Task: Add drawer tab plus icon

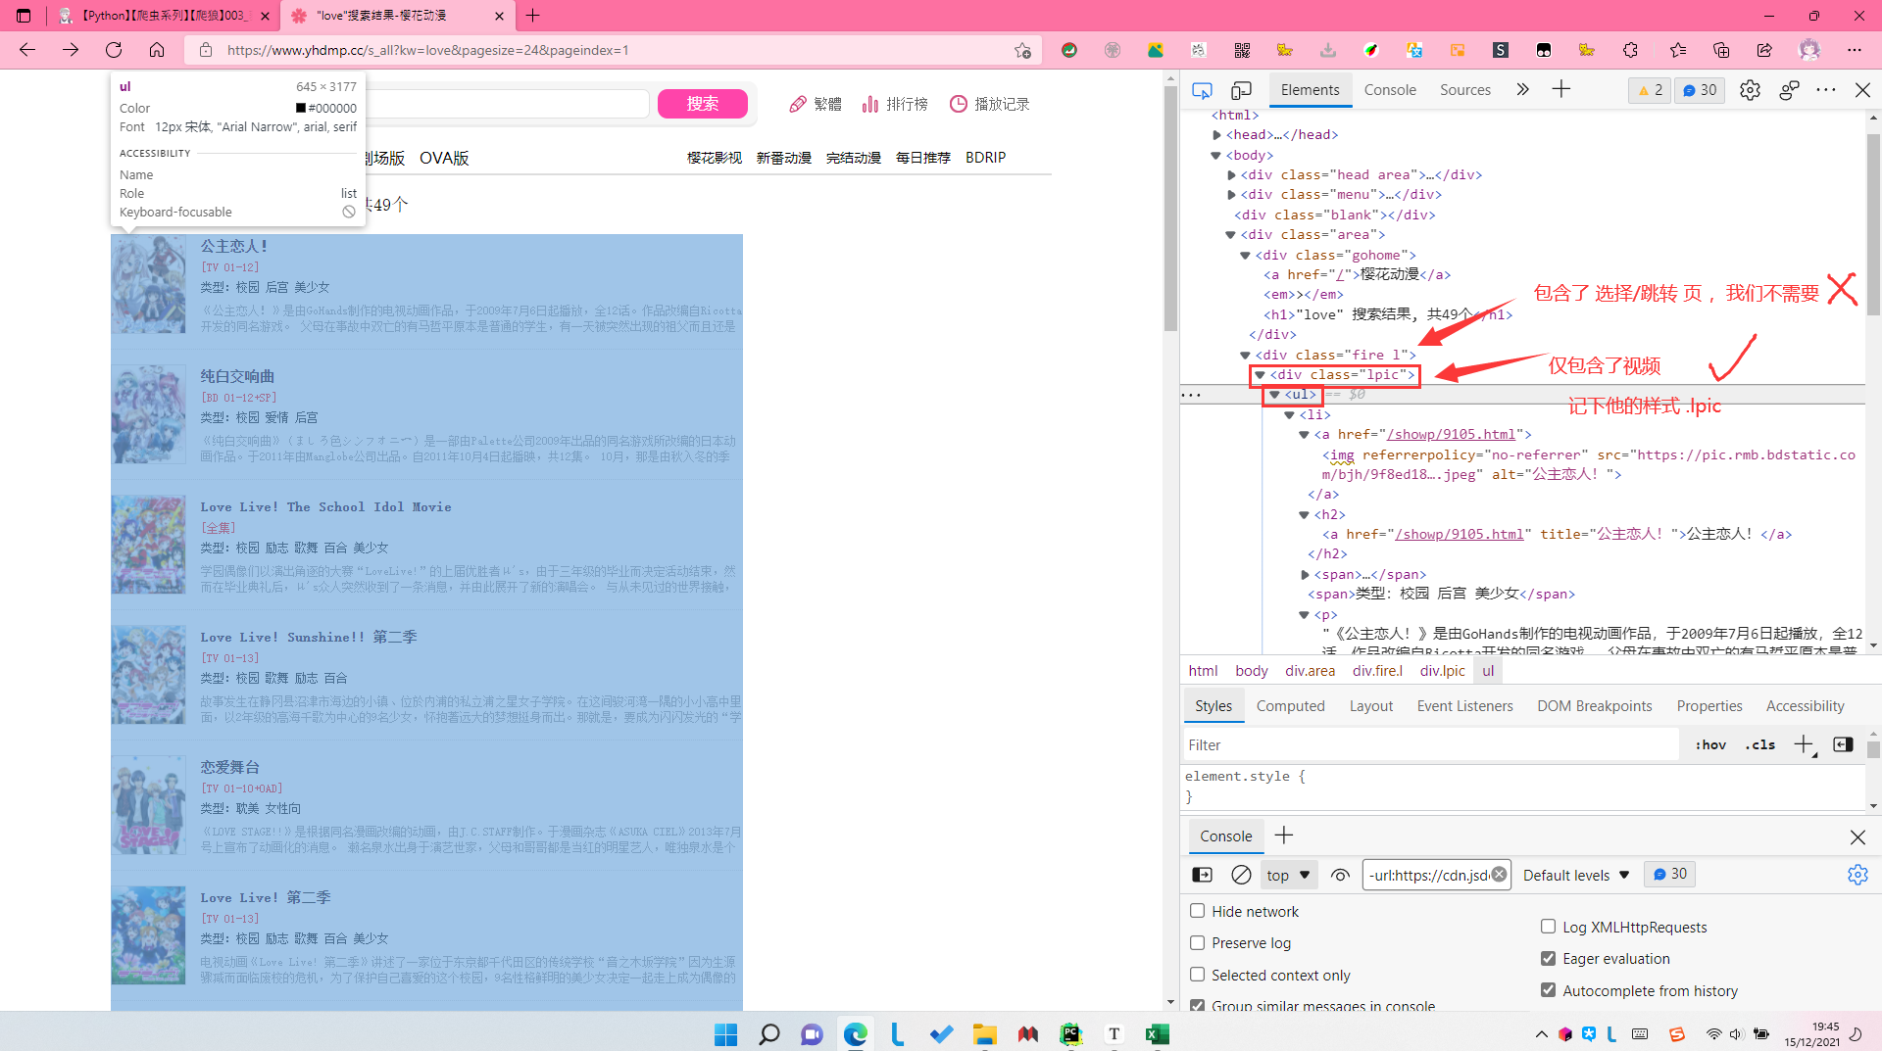Action: [1284, 836]
